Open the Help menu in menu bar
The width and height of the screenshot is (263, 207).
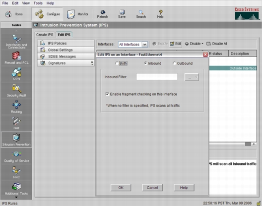pyautogui.click(x=50, y=3)
